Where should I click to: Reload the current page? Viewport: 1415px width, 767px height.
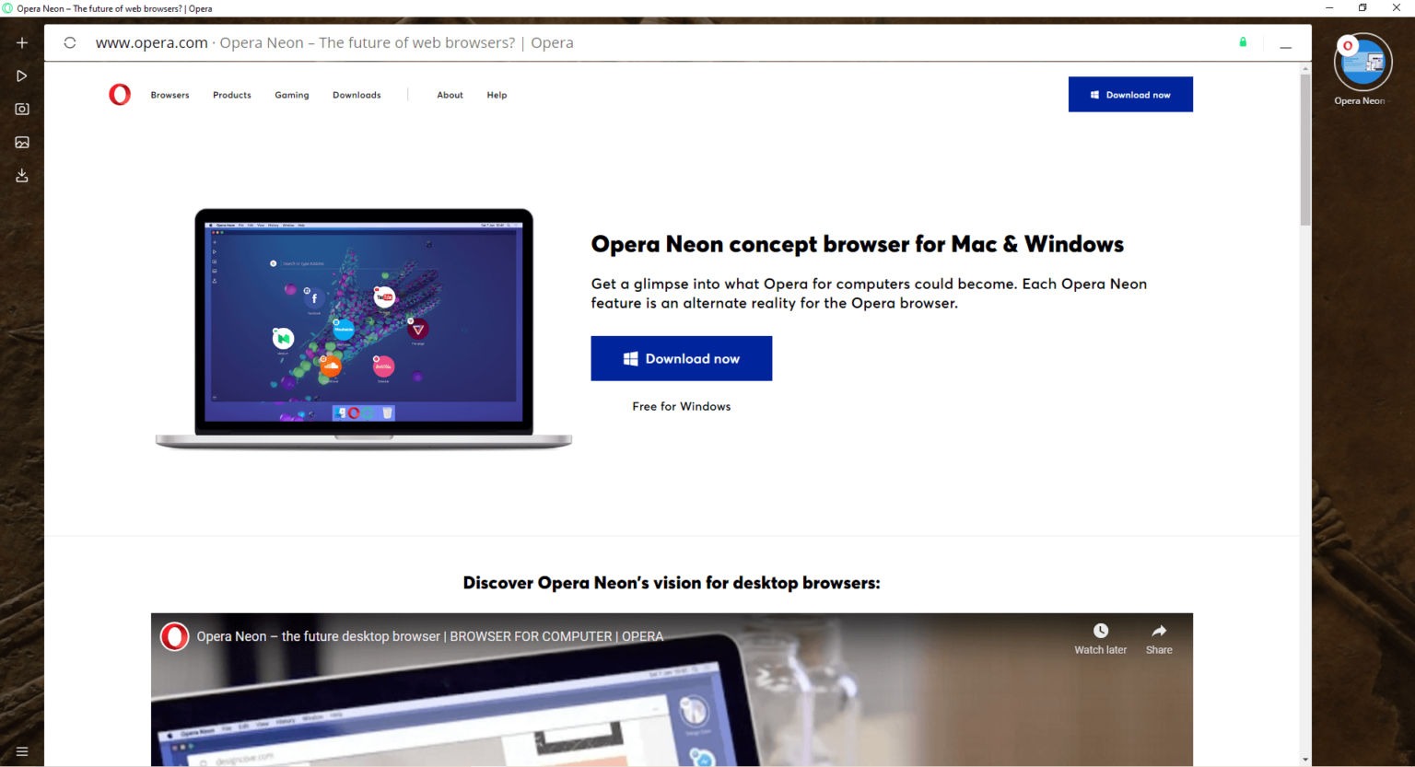(x=69, y=41)
